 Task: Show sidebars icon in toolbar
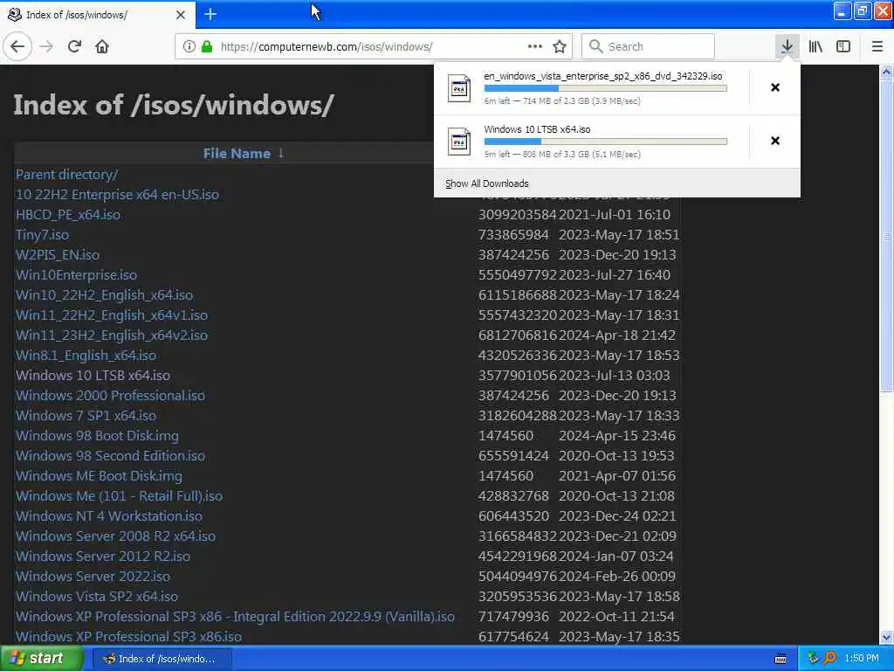coord(843,47)
